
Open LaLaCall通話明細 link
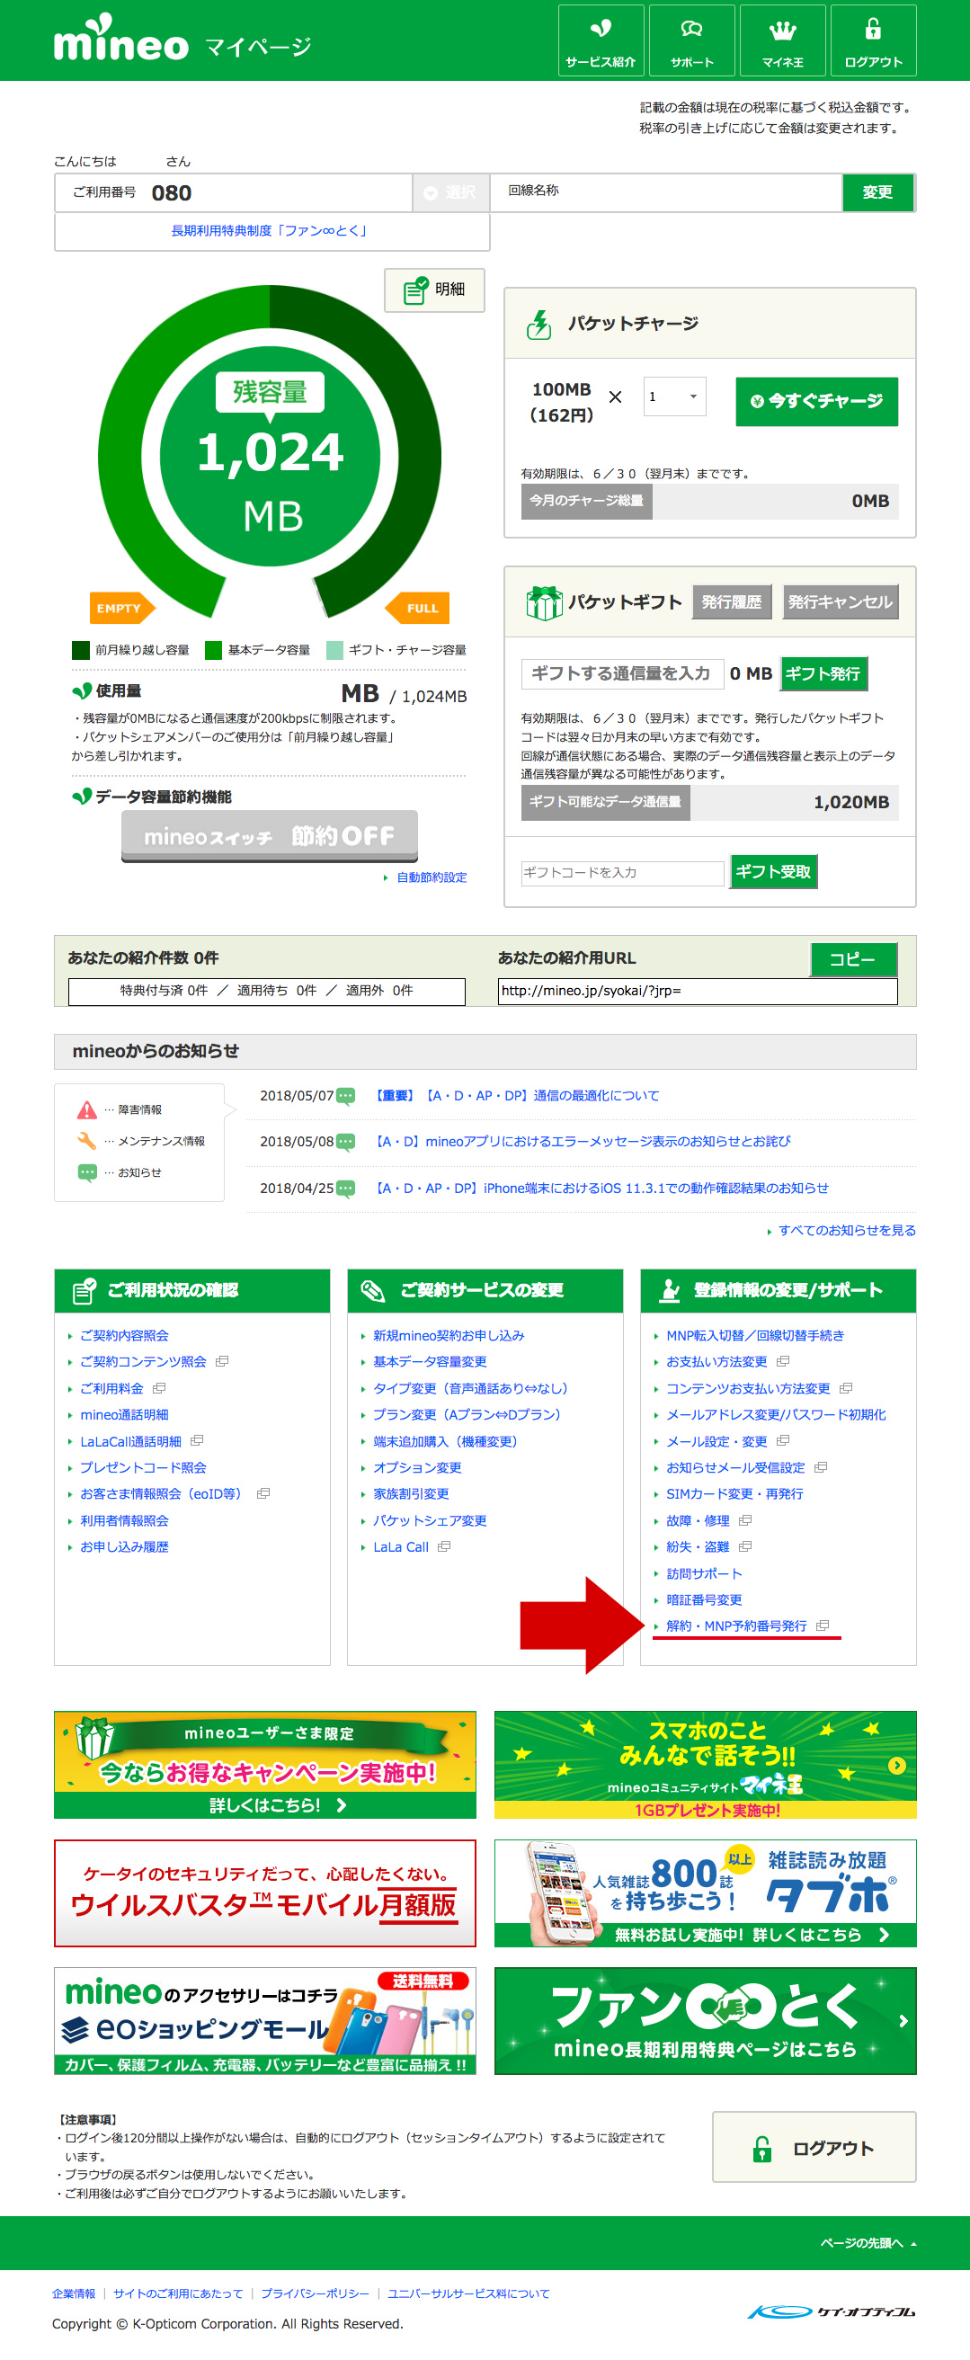131,1442
